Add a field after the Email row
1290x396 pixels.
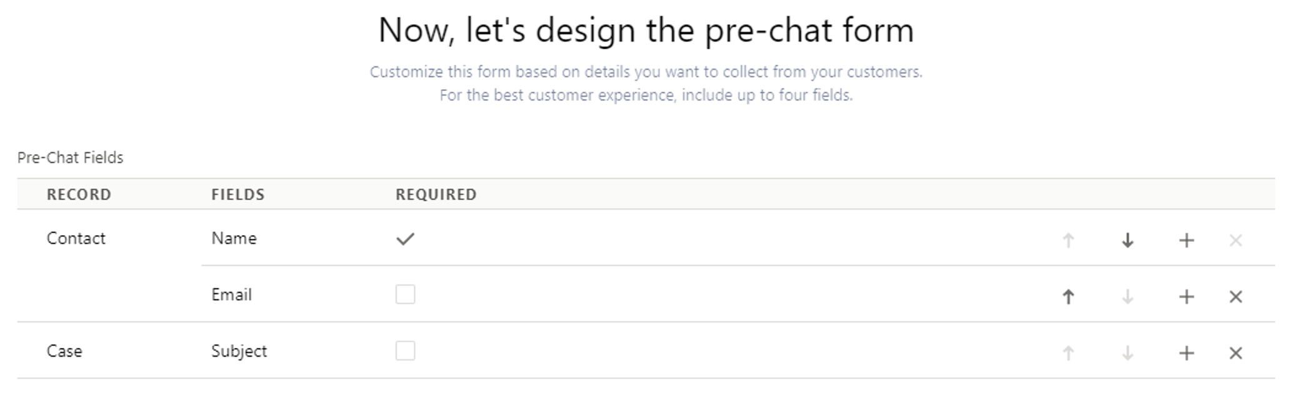[1186, 297]
